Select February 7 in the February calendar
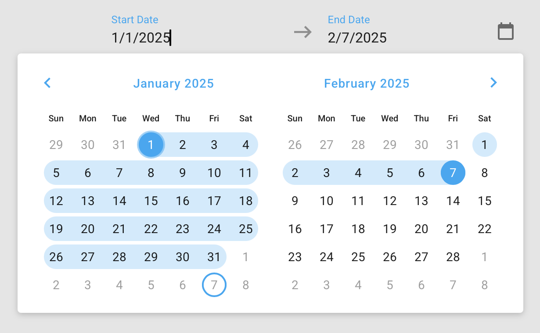The height and width of the screenshot is (333, 540). click(453, 173)
